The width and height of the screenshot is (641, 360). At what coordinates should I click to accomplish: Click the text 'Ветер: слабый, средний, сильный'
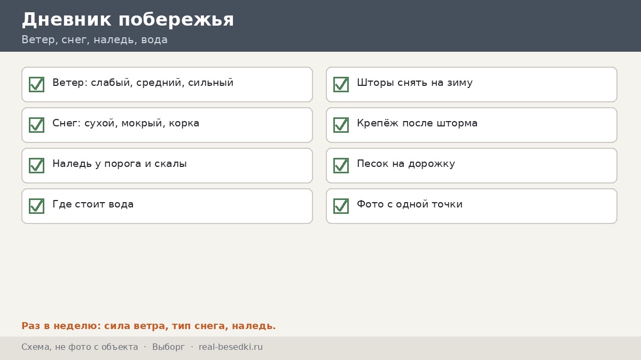coord(143,83)
